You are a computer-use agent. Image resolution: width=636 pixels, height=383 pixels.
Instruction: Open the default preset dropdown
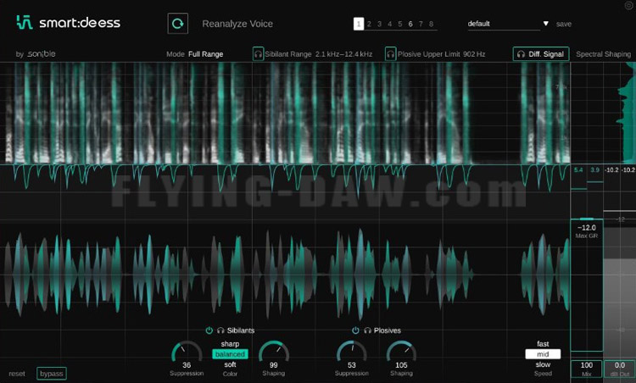coord(508,24)
